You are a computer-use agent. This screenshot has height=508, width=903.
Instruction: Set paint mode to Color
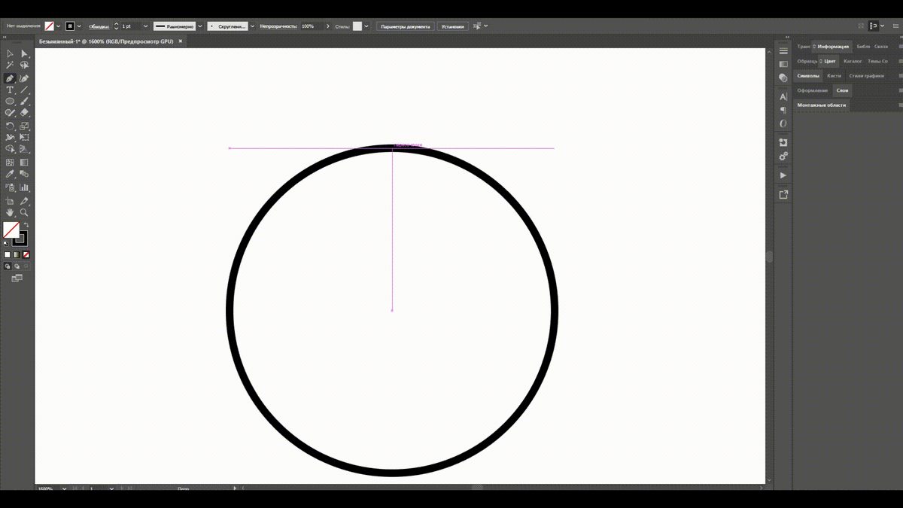(x=8, y=255)
